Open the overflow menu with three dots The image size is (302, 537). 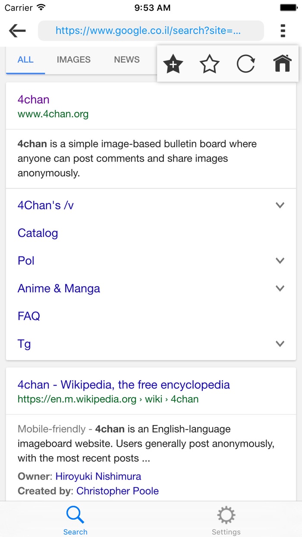283,31
